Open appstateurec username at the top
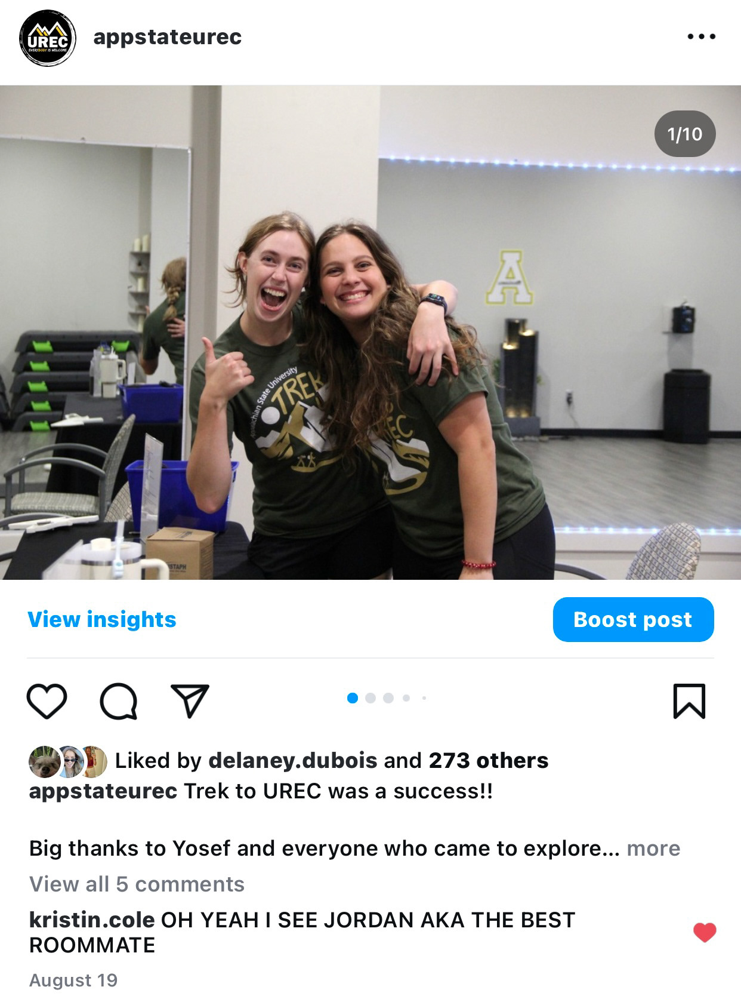 (168, 37)
